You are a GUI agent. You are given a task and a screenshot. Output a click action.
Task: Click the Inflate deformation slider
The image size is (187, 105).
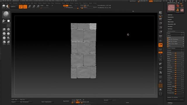(175, 84)
